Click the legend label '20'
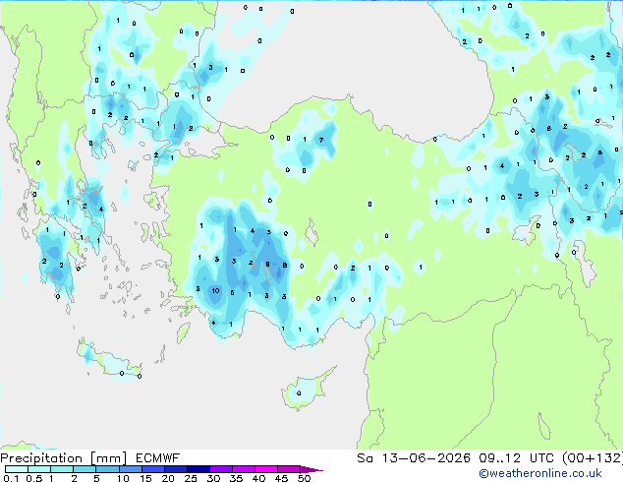The image size is (623, 482). coord(168,478)
